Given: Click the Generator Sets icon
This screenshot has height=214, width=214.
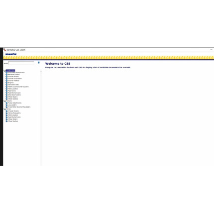Looking at the screenshot, I should point(6,85).
